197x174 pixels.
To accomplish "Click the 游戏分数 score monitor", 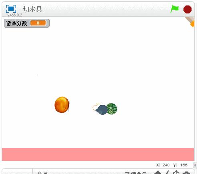I will 27,23.
